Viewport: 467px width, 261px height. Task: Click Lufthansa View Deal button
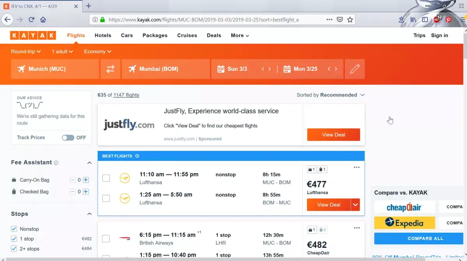329,205
